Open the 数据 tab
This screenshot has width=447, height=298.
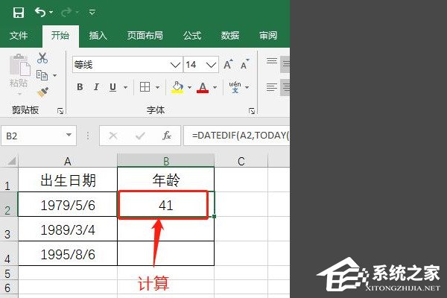[230, 36]
